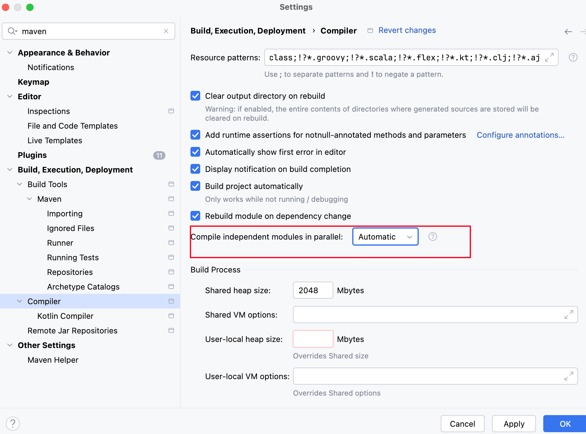Clear the maven search field with X icon
The image size is (586, 434).
click(x=166, y=31)
